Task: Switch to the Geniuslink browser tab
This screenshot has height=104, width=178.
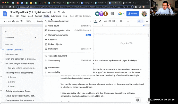Action: coord(100,3)
